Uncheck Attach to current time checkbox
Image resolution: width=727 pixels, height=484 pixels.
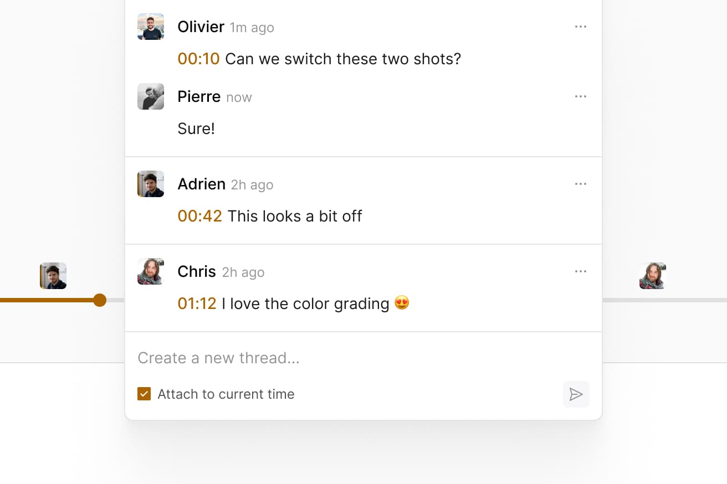(x=144, y=394)
